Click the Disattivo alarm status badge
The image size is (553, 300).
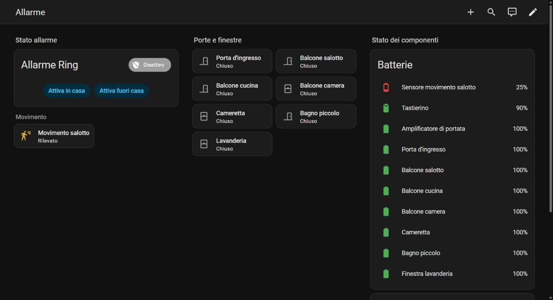pos(149,65)
